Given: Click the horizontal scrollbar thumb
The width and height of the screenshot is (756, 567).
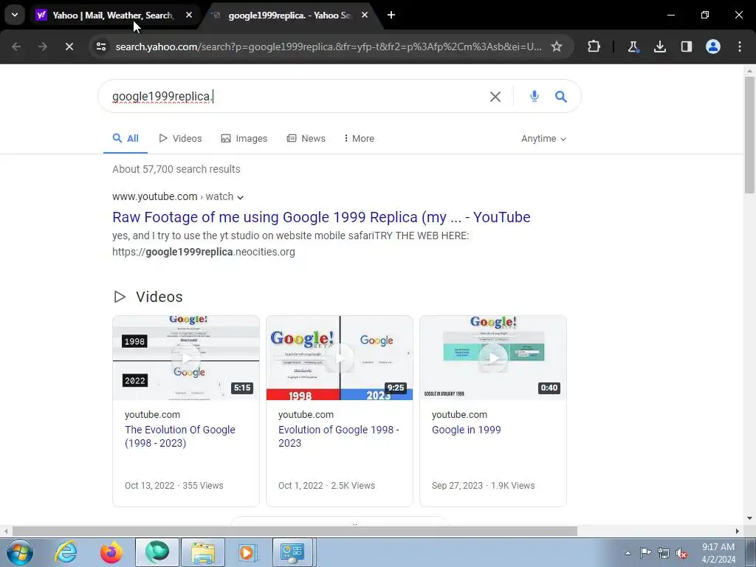Looking at the screenshot, I should coord(295,531).
